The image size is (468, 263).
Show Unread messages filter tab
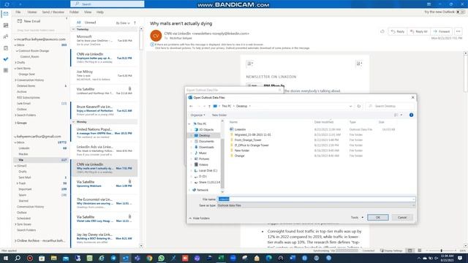[x=90, y=23]
